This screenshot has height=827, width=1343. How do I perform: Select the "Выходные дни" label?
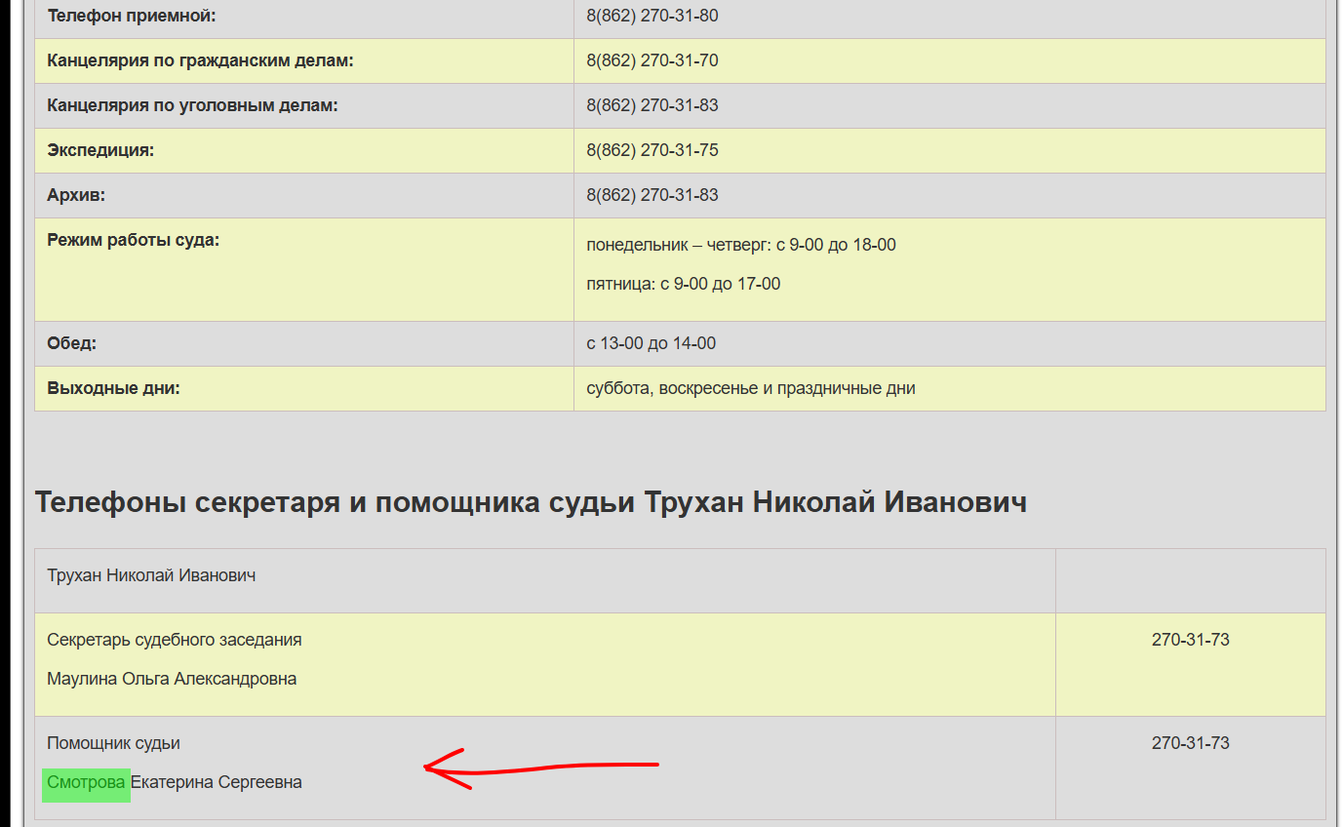coord(113,388)
